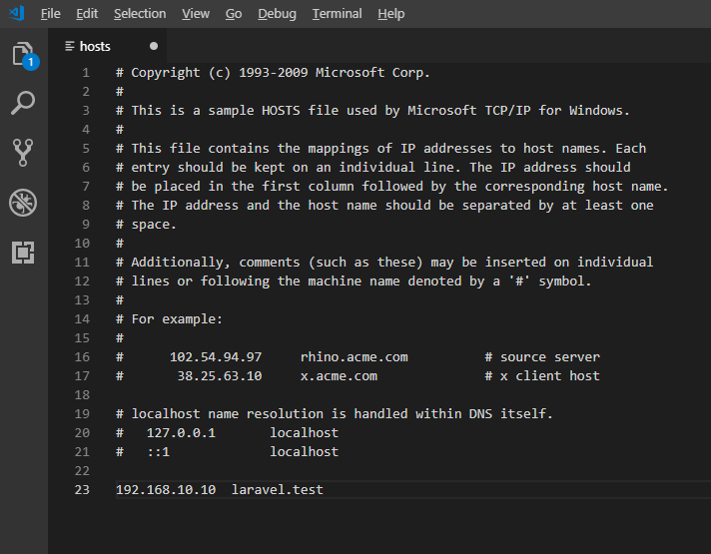Open the View menu

click(196, 14)
